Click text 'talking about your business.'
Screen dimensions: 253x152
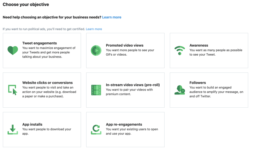[x=42, y=57]
